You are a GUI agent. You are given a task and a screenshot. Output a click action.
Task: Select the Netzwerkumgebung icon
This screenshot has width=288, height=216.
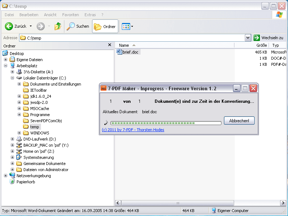(x=12, y=176)
